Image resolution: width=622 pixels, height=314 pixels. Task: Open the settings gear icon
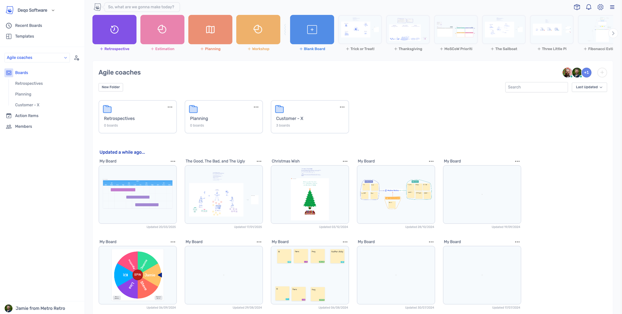(x=600, y=7)
